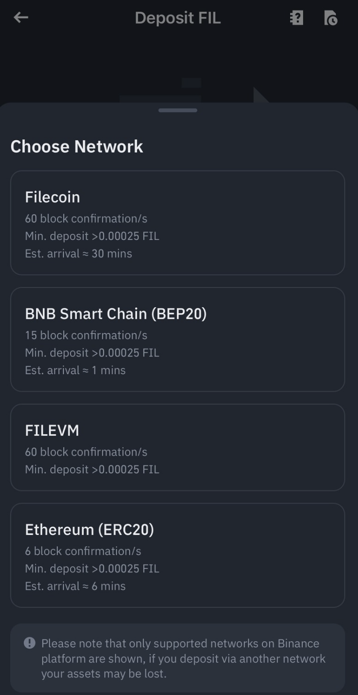Tap the 1 mins estimated arrival text

click(75, 370)
